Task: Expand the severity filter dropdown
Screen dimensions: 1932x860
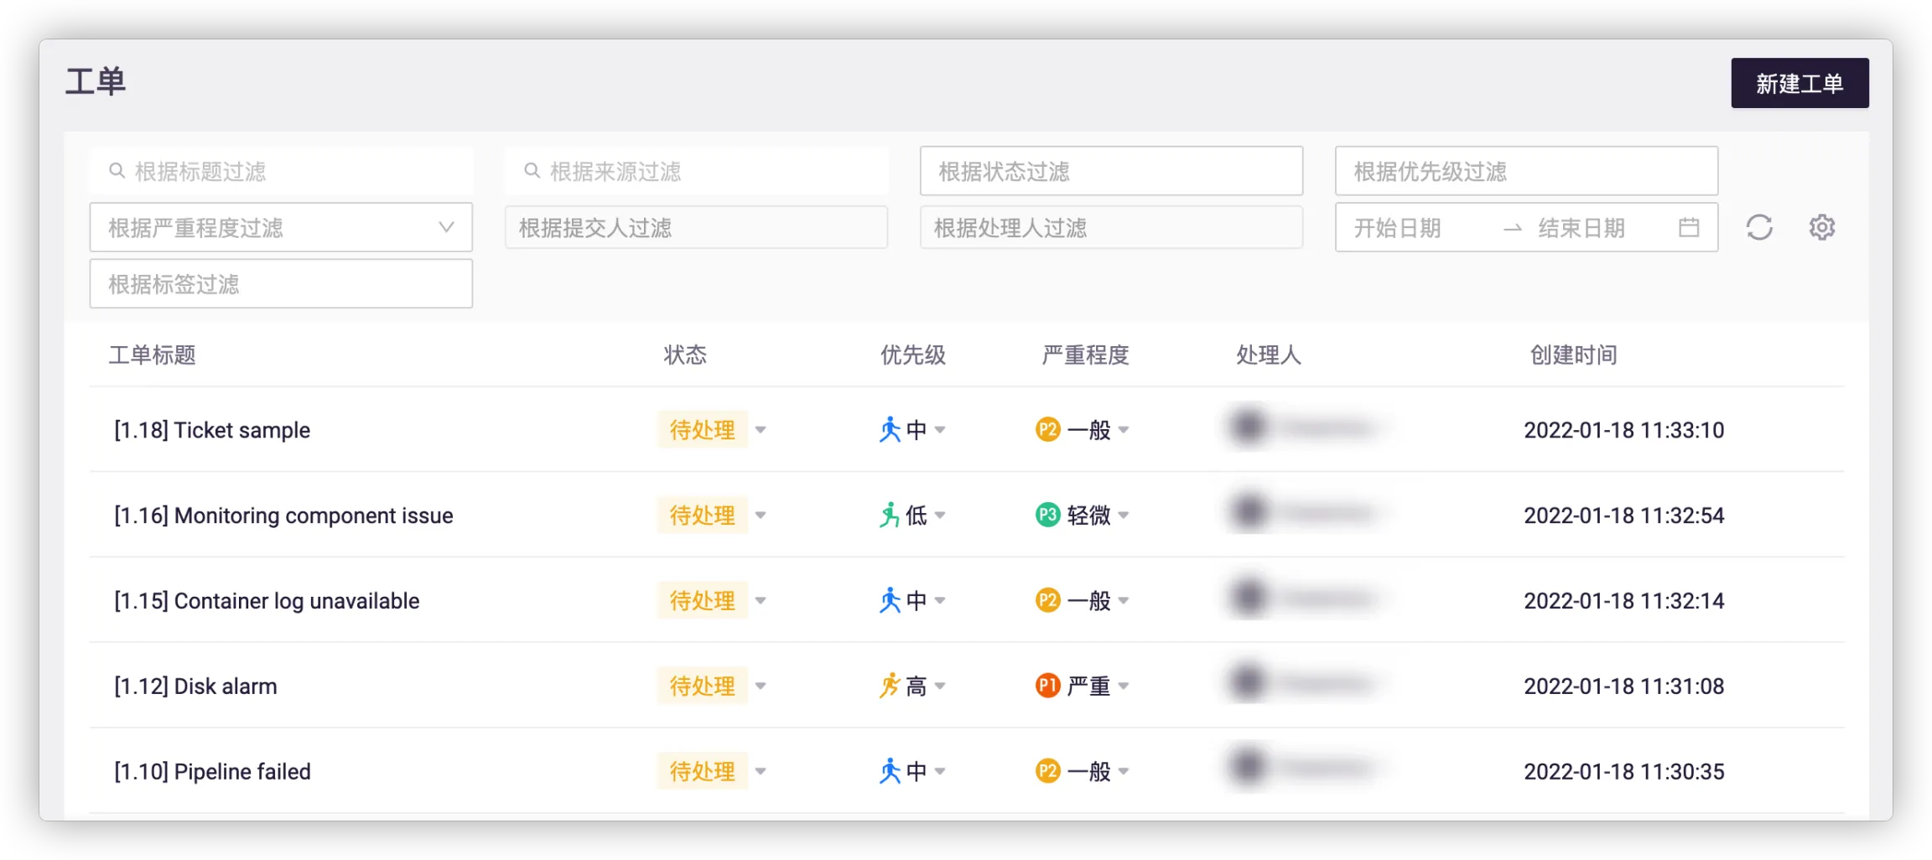Action: click(x=446, y=227)
